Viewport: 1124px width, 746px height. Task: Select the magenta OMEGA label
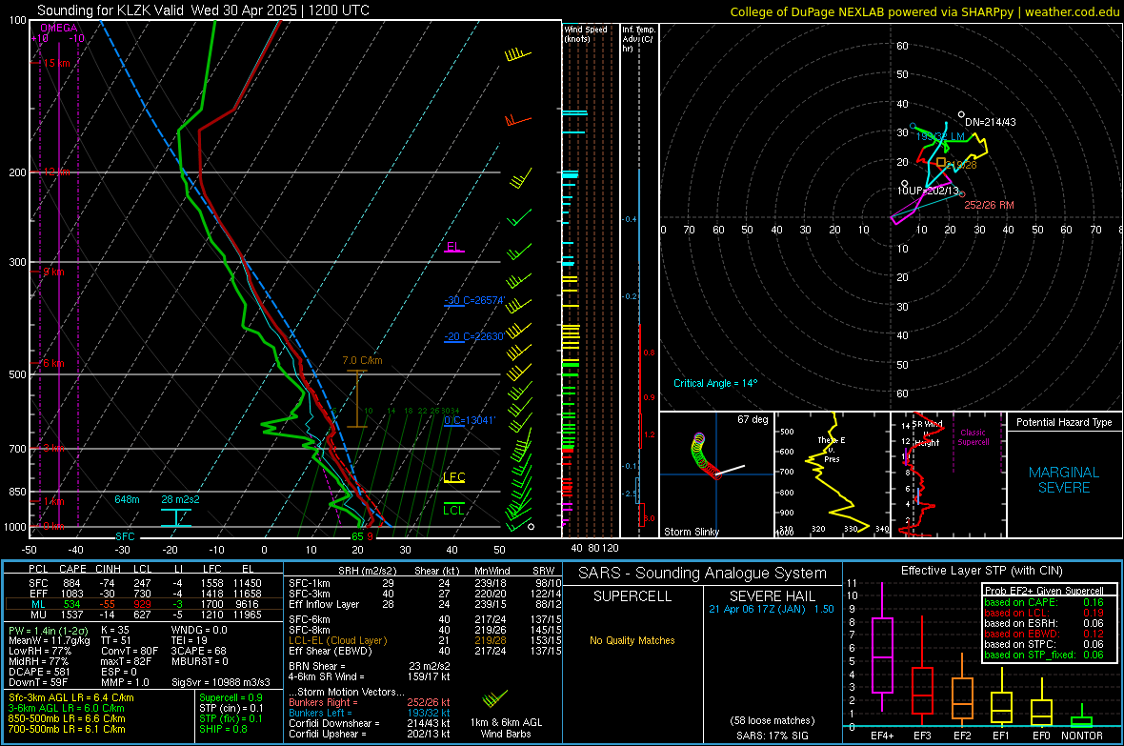[59, 28]
